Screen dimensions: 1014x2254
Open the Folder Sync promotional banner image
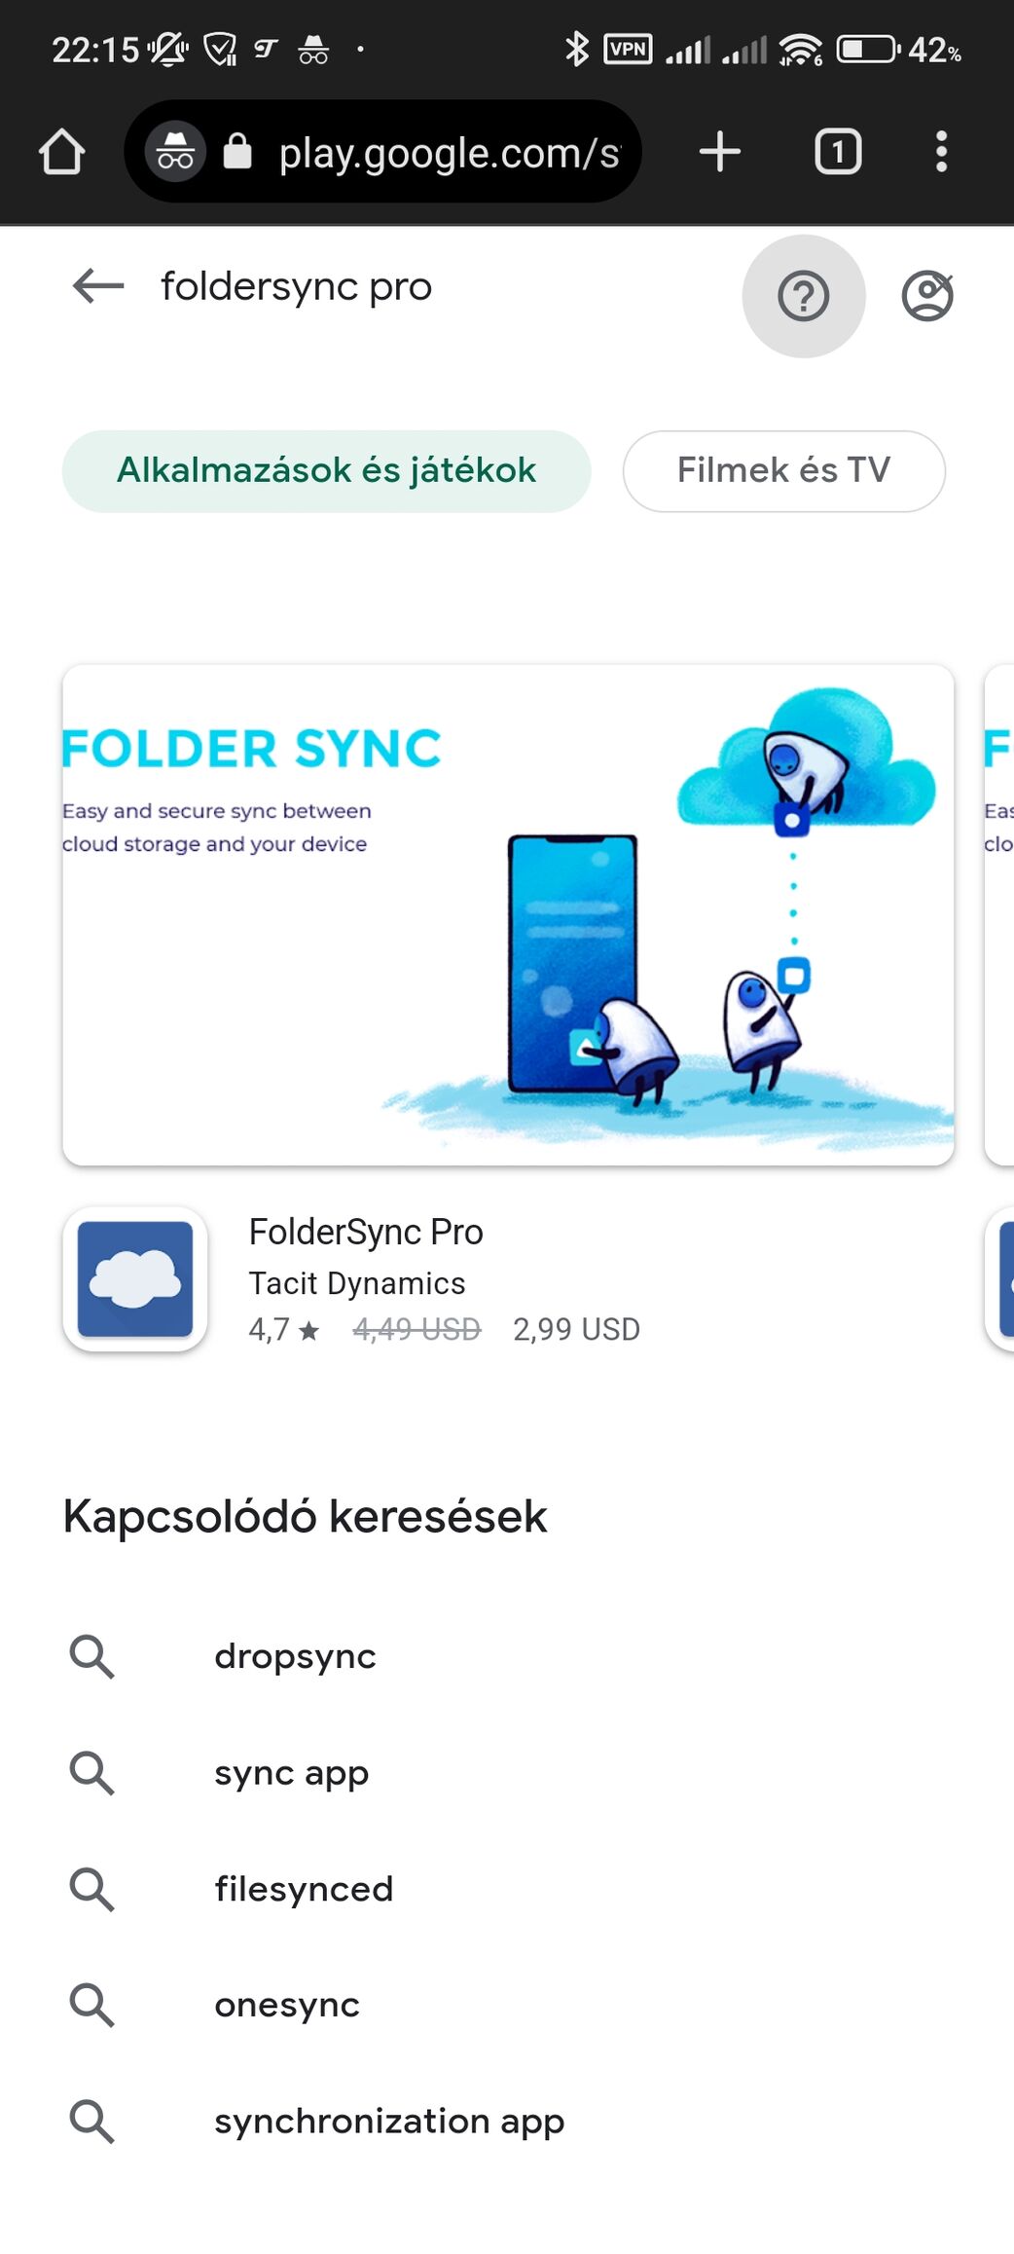pos(508,915)
